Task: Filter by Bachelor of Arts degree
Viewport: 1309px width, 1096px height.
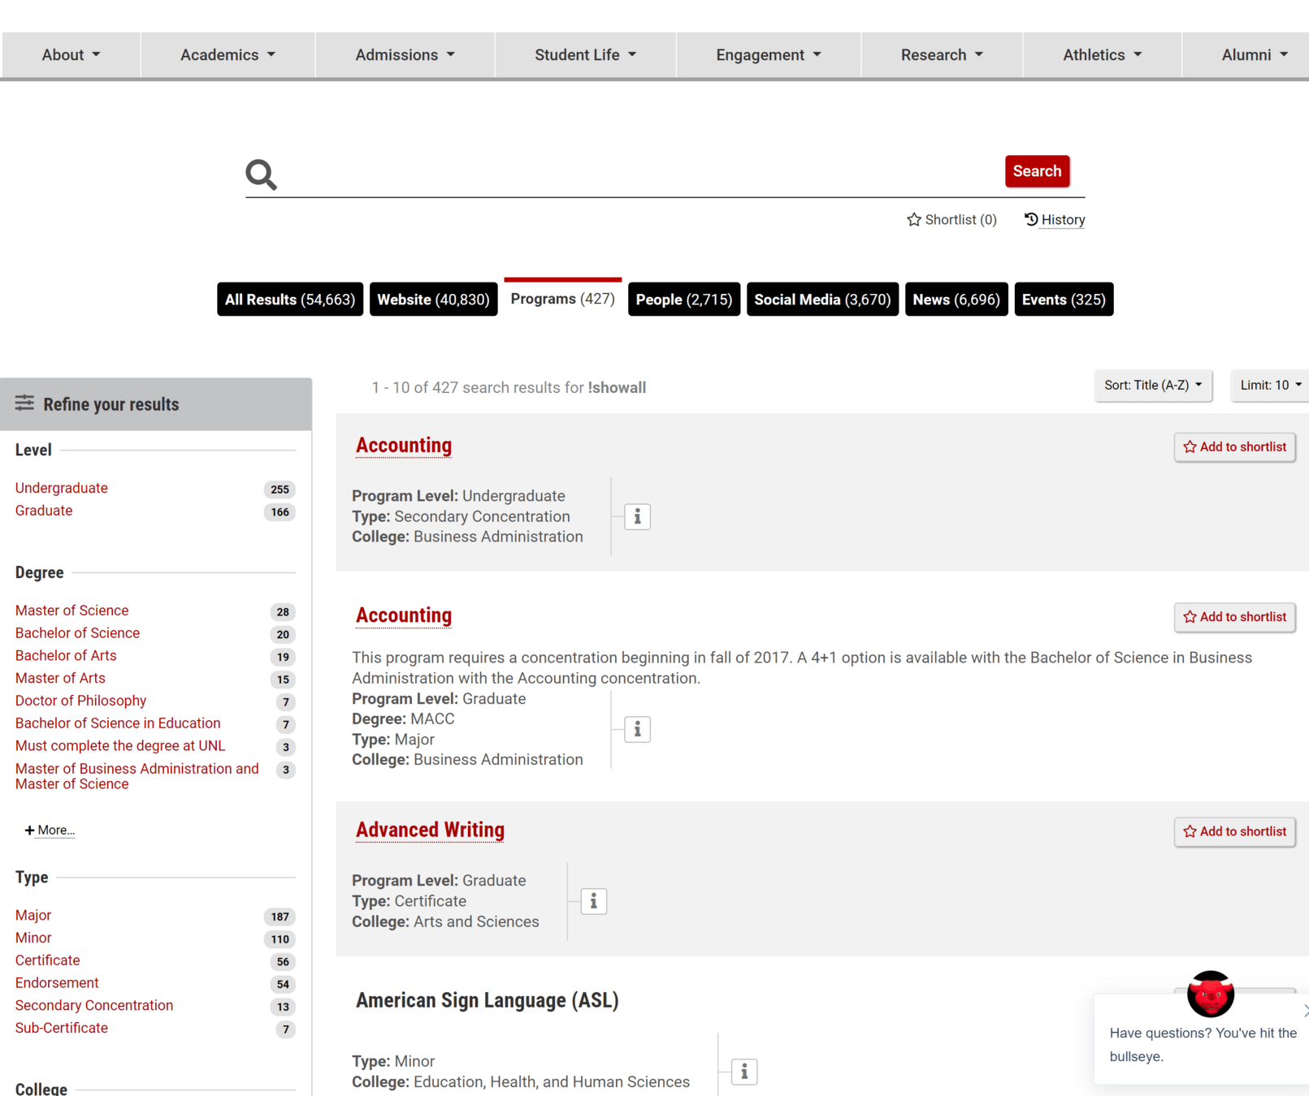Action: point(66,656)
